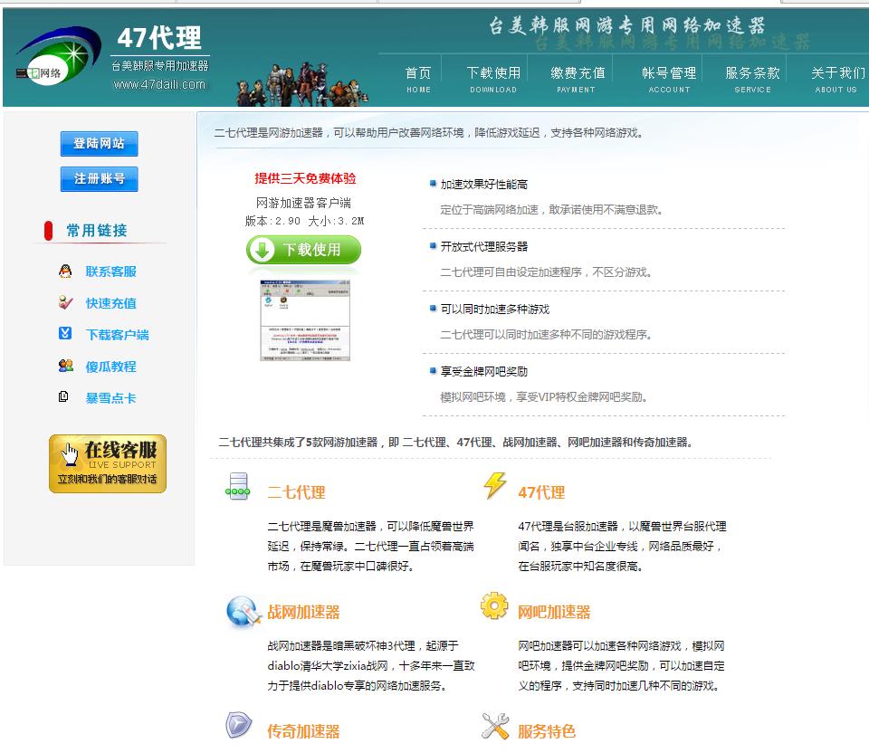Click the 享受金牌网吧奖励 feature title
Screen dimensions: 869x753
[x=483, y=371]
